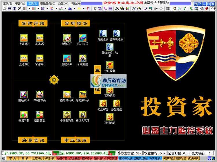217x162 pixels.
Task: Launch 压力支撑 analysis icon
Action: [83, 38]
